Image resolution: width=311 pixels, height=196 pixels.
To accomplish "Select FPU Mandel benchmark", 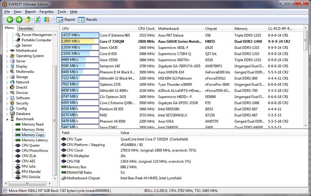I will [x=31, y=172].
